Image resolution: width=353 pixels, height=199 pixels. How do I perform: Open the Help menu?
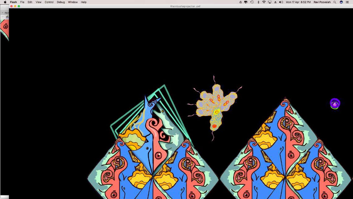(x=83, y=2)
